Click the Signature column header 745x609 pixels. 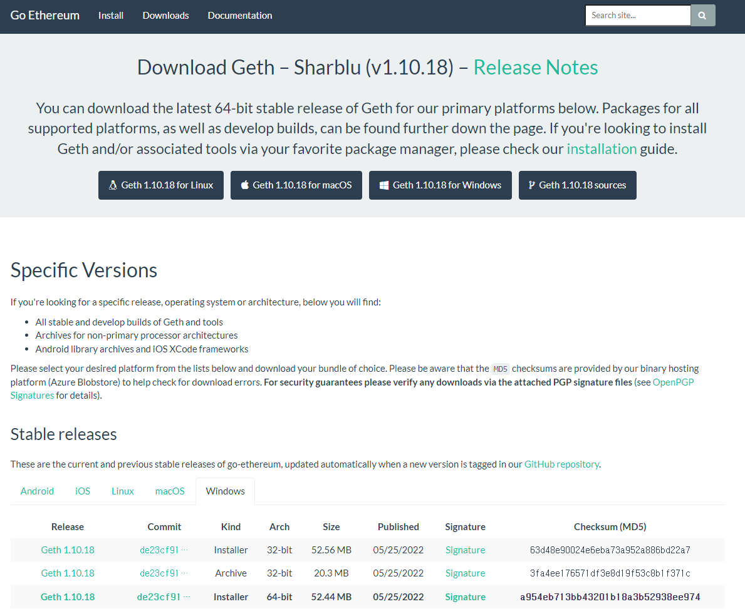[x=465, y=527]
